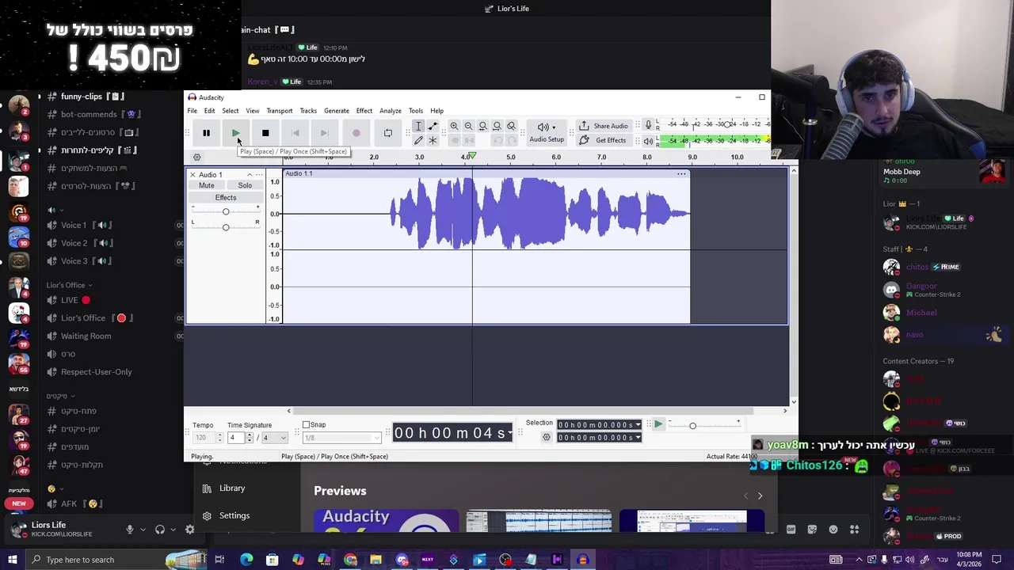Join the Waiting Room voice channel
This screenshot has width=1014, height=570.
pyautogui.click(x=86, y=336)
